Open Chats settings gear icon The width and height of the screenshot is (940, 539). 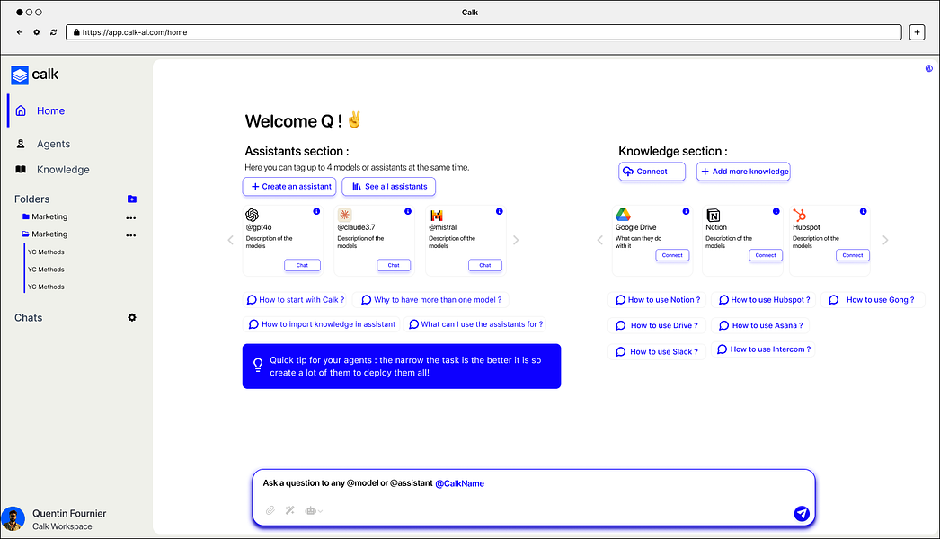tap(132, 318)
